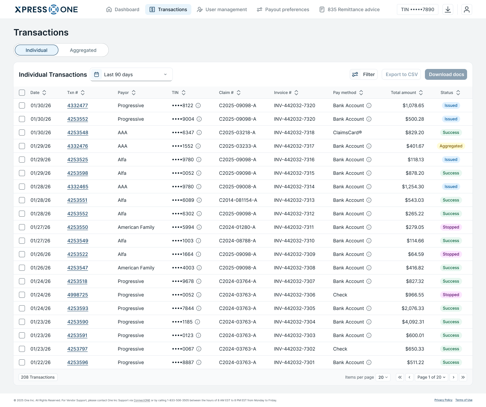Viewport: 486px width, 407px height.
Task: Sort by TIN column arrows
Action: (x=184, y=93)
